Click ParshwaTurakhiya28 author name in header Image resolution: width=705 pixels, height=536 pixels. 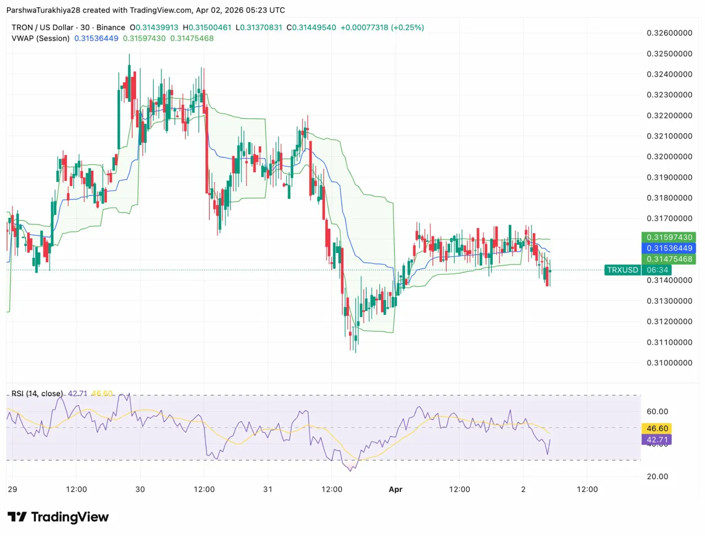42,10
